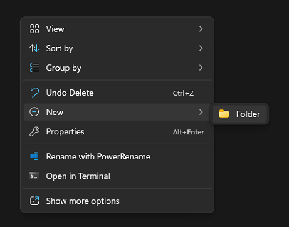Click the Ctrl+Z shortcut text
Viewport: 289px width, 227px height.
(183, 93)
